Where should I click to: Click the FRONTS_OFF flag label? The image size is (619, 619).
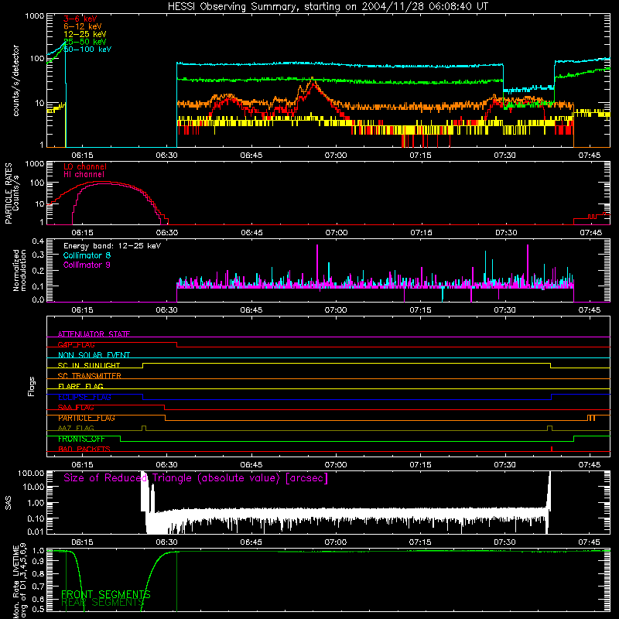point(81,439)
